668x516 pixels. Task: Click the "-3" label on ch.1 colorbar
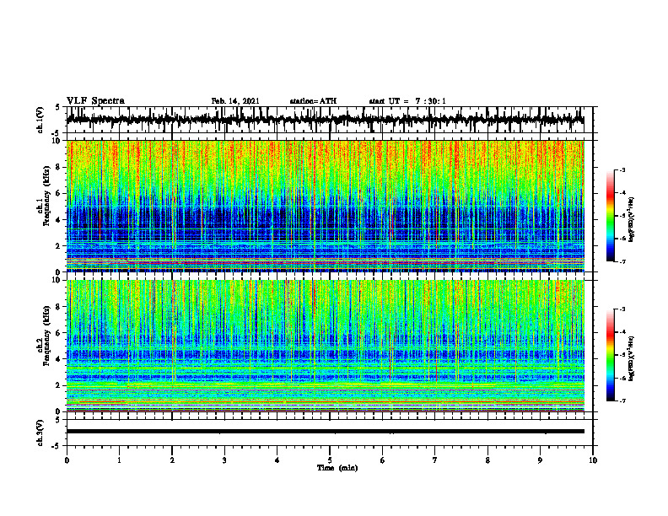pyautogui.click(x=622, y=169)
